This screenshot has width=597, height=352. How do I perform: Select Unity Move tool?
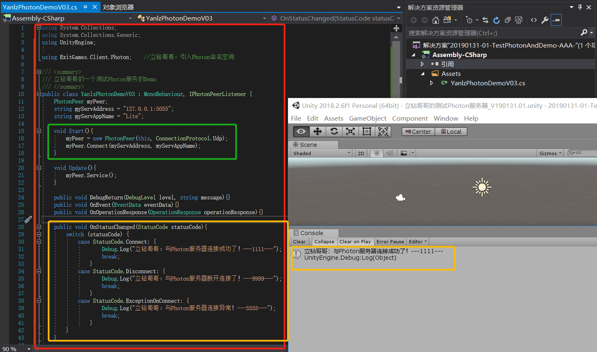pyautogui.click(x=318, y=131)
